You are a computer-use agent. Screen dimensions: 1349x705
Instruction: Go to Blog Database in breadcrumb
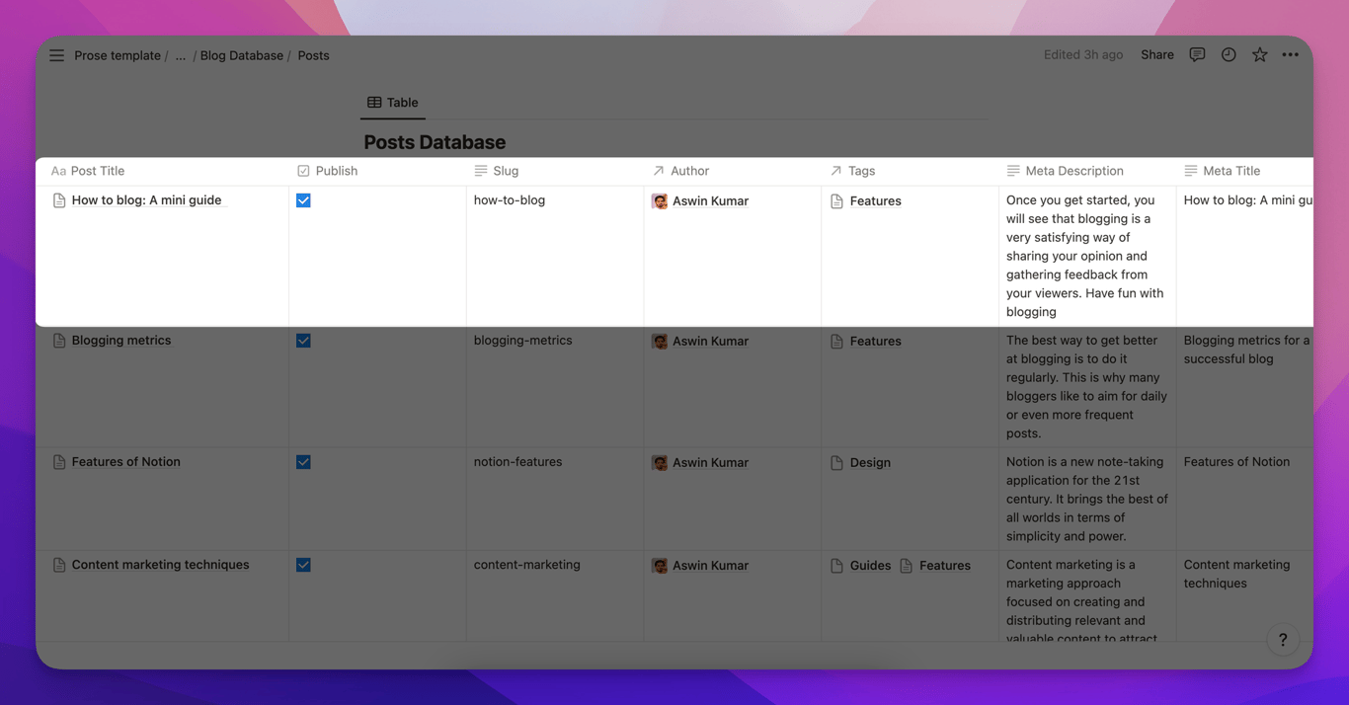[x=241, y=55]
